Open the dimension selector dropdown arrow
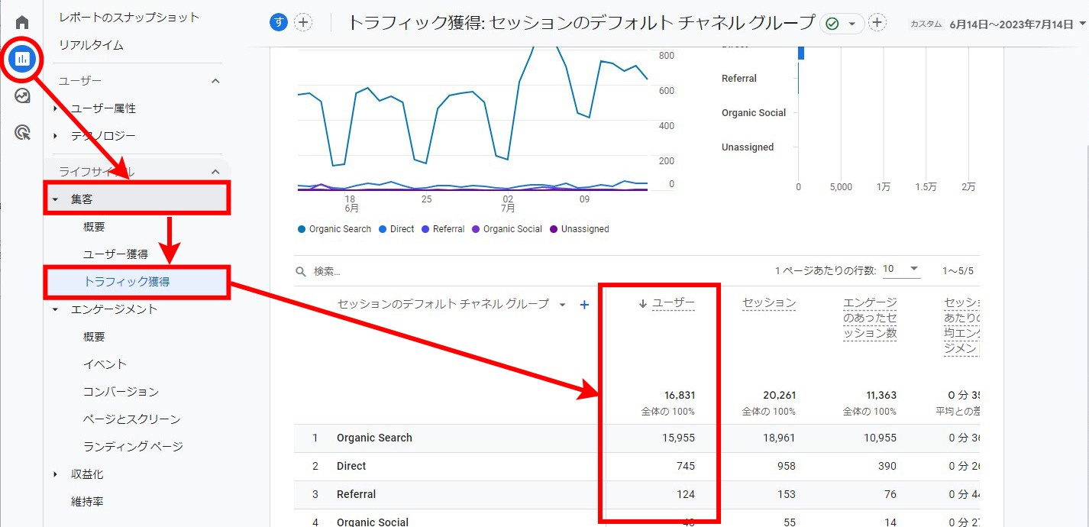The height and width of the screenshot is (527, 1089). 563,304
